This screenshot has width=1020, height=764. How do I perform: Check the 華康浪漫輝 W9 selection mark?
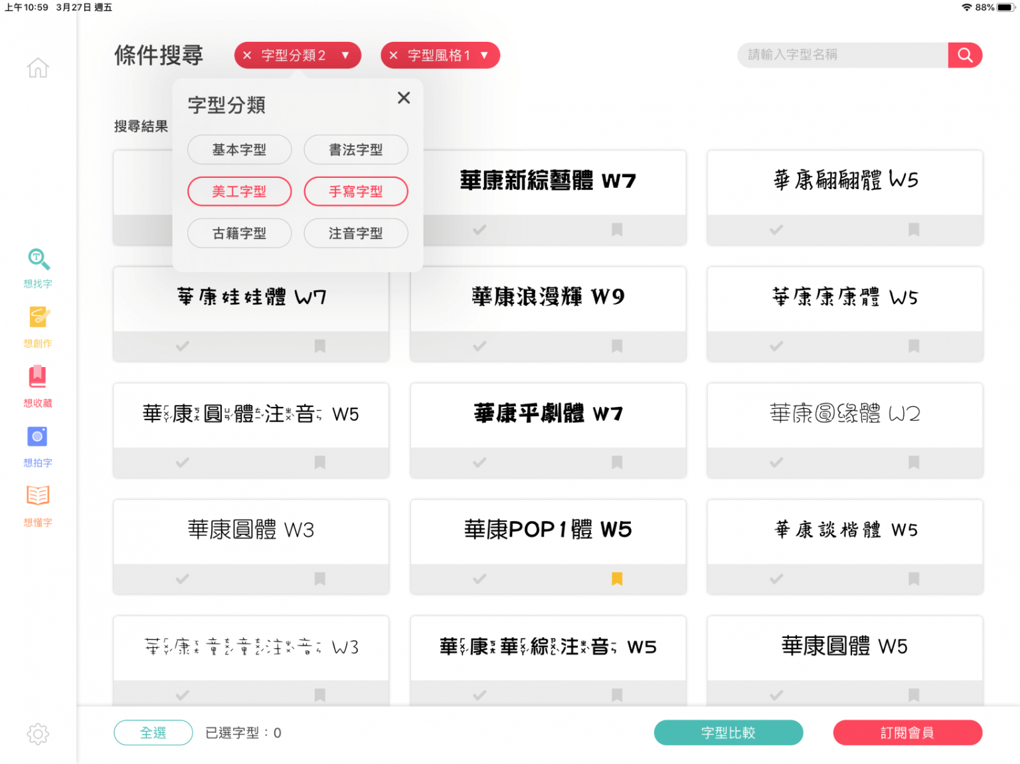(x=479, y=346)
